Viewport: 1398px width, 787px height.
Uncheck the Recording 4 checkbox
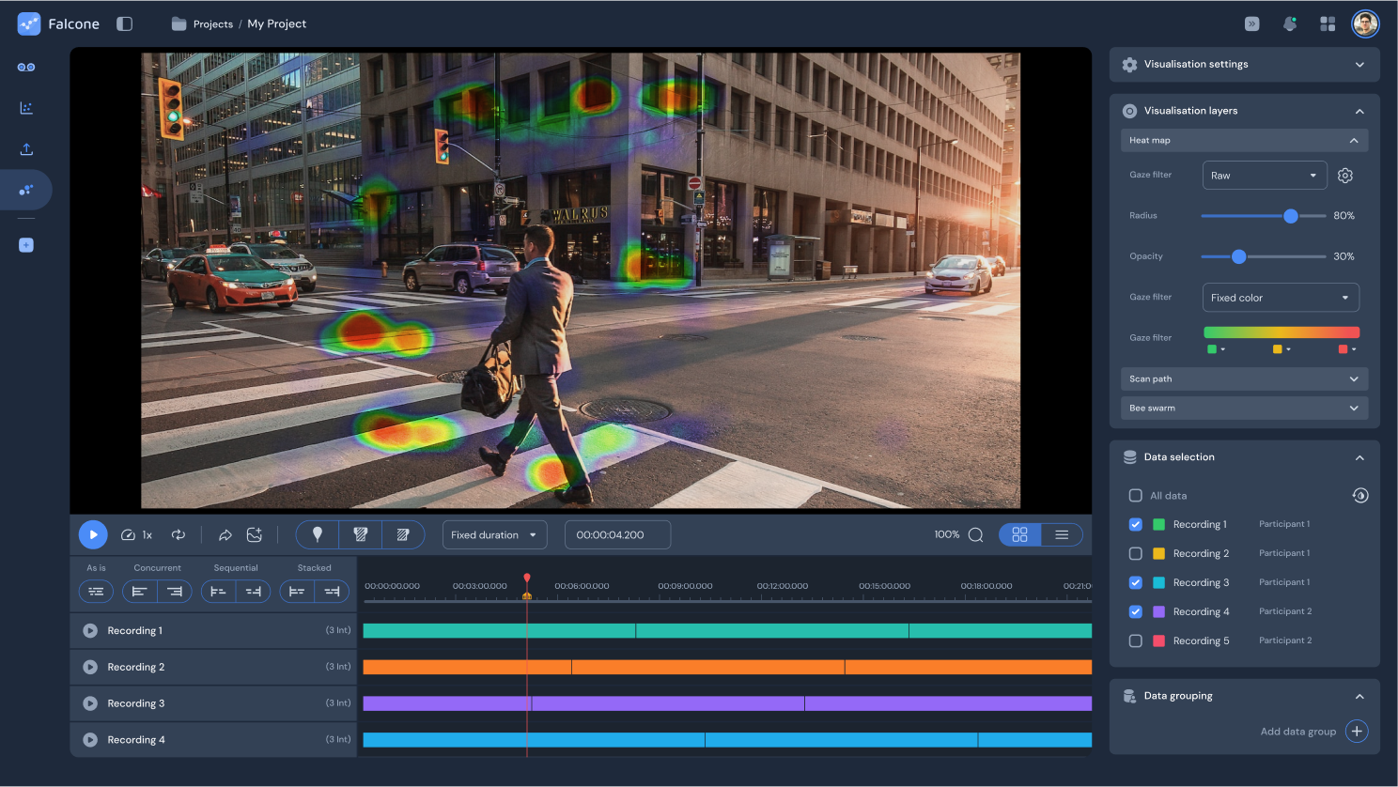pyautogui.click(x=1135, y=612)
